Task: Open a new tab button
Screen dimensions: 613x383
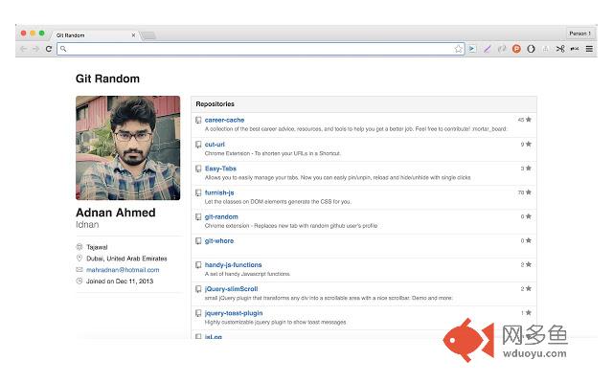Action: [148, 35]
